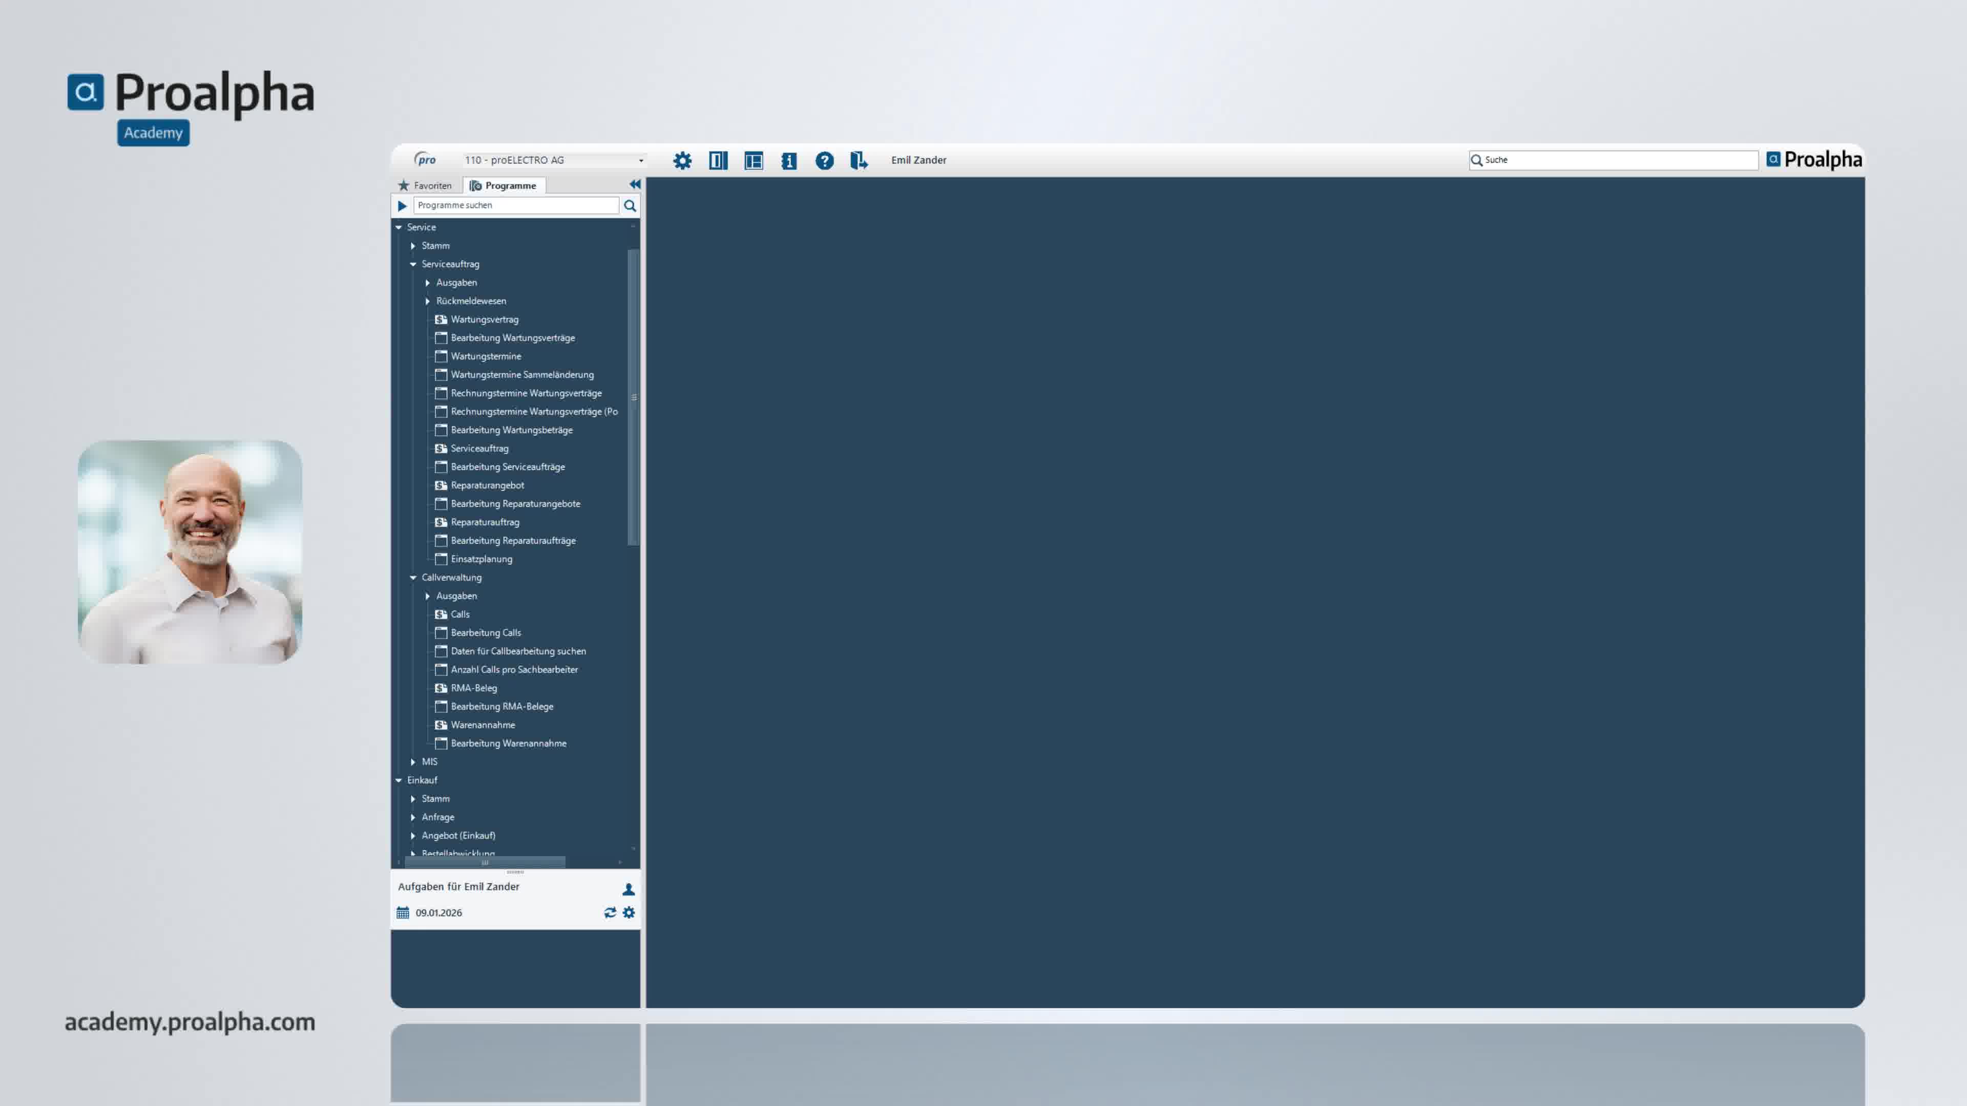Expand the MIS tree node
Image resolution: width=1967 pixels, height=1106 pixels.
tap(413, 762)
